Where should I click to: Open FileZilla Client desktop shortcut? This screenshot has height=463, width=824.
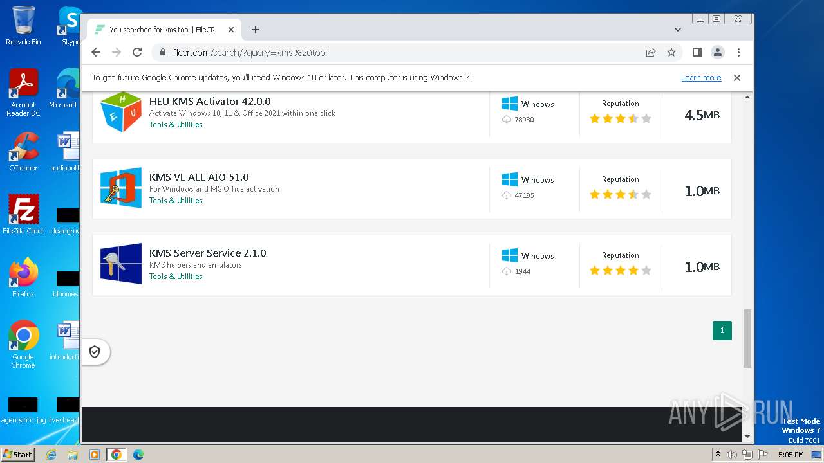coord(23,214)
